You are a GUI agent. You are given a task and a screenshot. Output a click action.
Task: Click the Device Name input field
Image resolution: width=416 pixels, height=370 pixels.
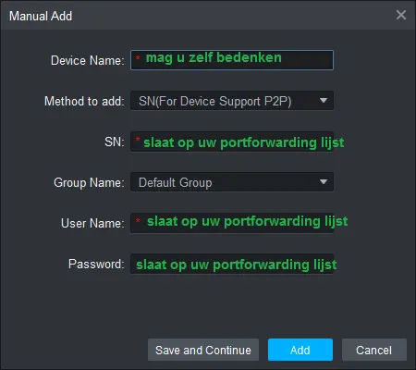pos(232,60)
